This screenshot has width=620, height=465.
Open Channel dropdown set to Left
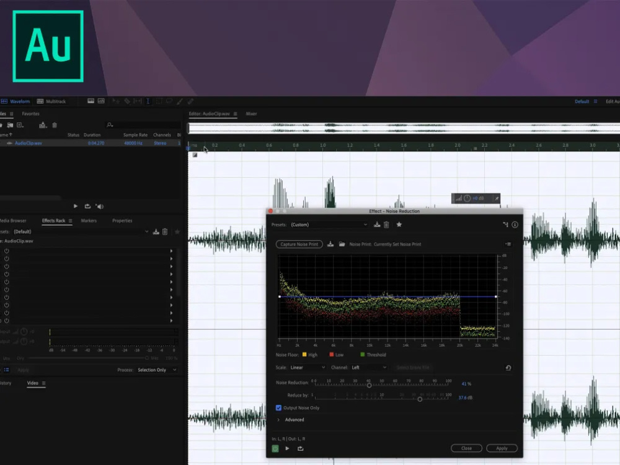368,367
